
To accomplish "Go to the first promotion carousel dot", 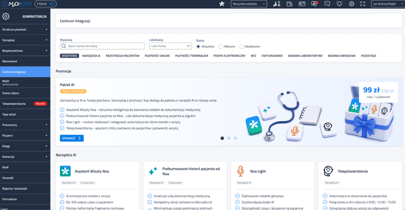I will click(222, 138).
